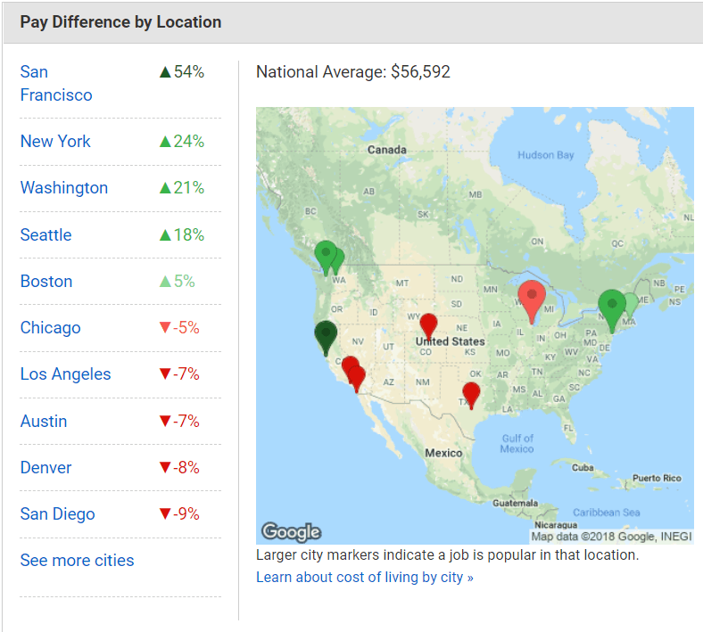Click the United States map label

point(451,341)
